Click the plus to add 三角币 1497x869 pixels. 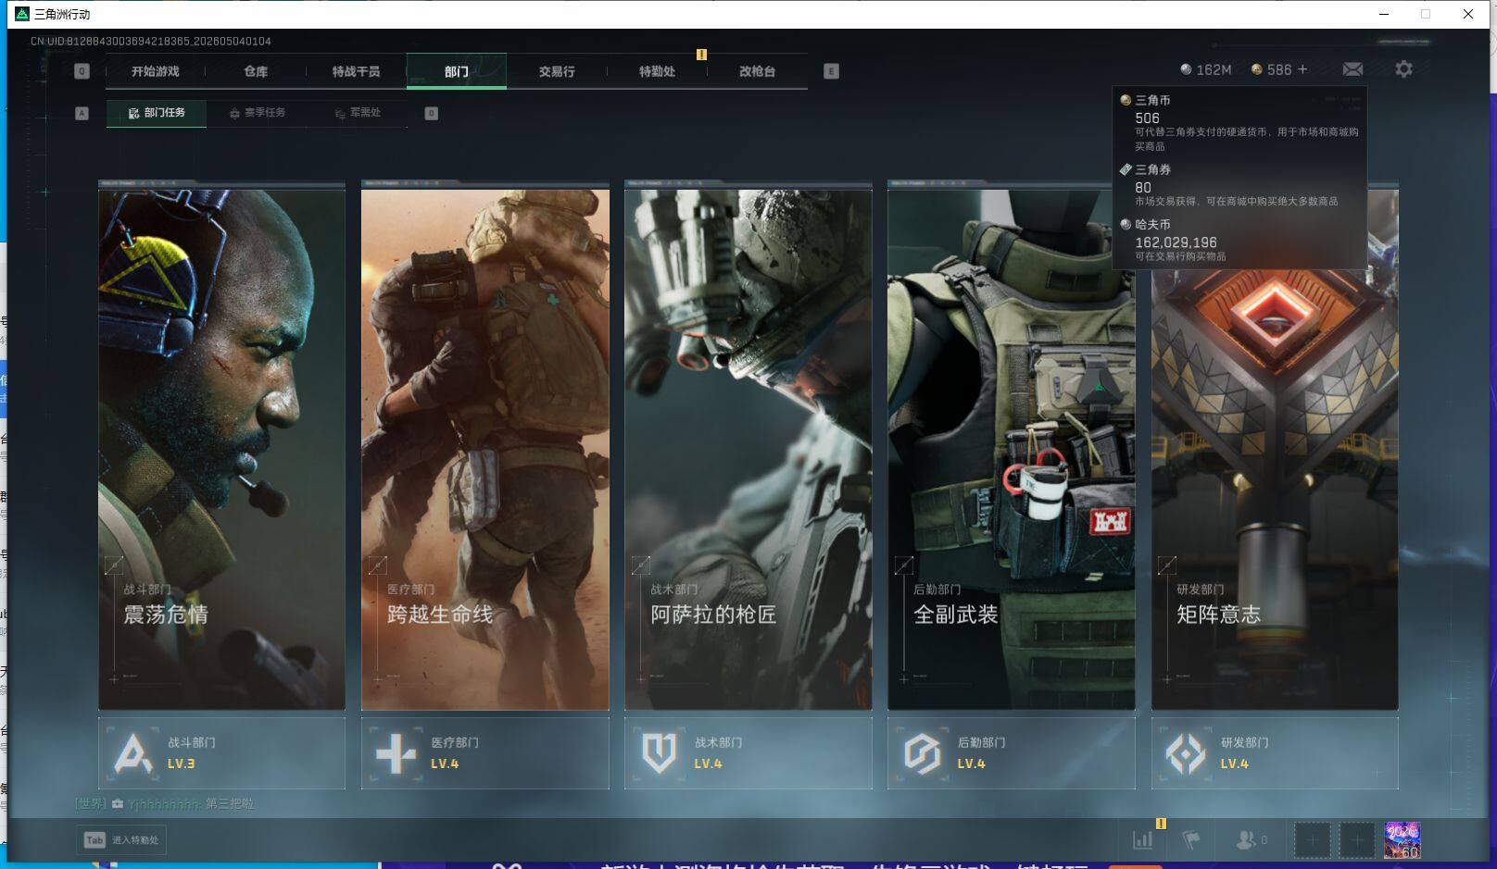(x=1302, y=69)
